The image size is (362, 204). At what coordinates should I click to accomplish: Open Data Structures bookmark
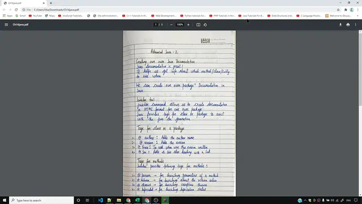pos(280,16)
